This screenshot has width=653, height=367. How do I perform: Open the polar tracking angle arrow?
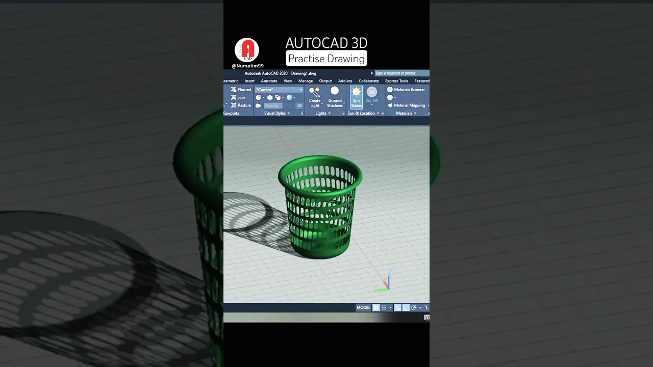coord(420,307)
